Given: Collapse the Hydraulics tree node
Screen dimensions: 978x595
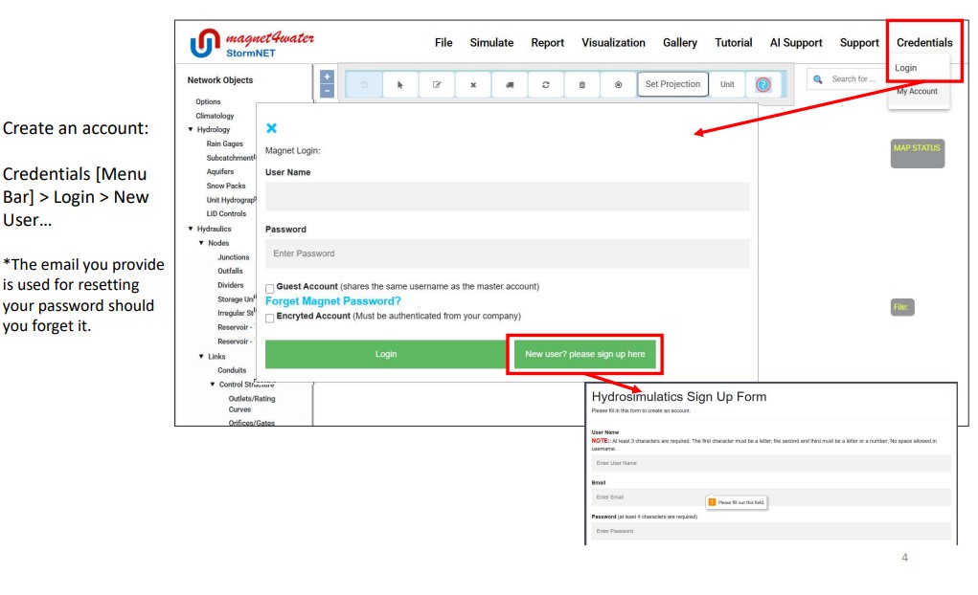Looking at the screenshot, I should [x=191, y=229].
